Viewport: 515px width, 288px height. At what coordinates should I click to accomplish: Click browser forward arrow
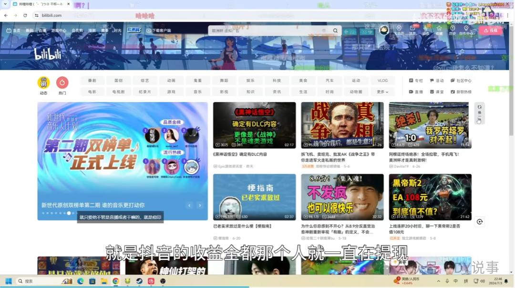point(15,15)
